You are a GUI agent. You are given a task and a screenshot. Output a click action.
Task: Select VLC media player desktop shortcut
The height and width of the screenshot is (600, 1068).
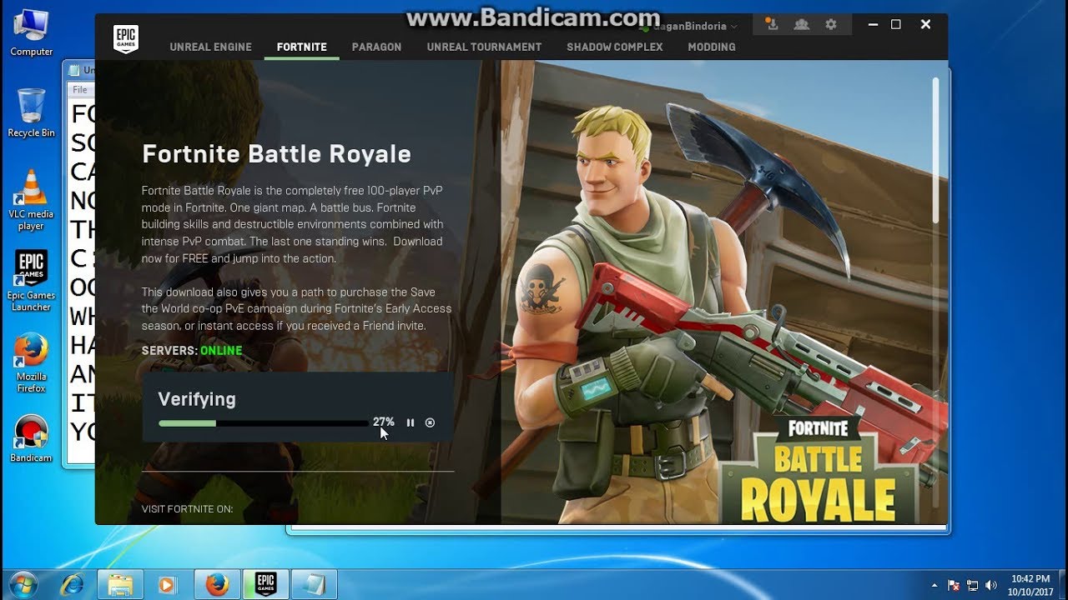[x=31, y=200]
